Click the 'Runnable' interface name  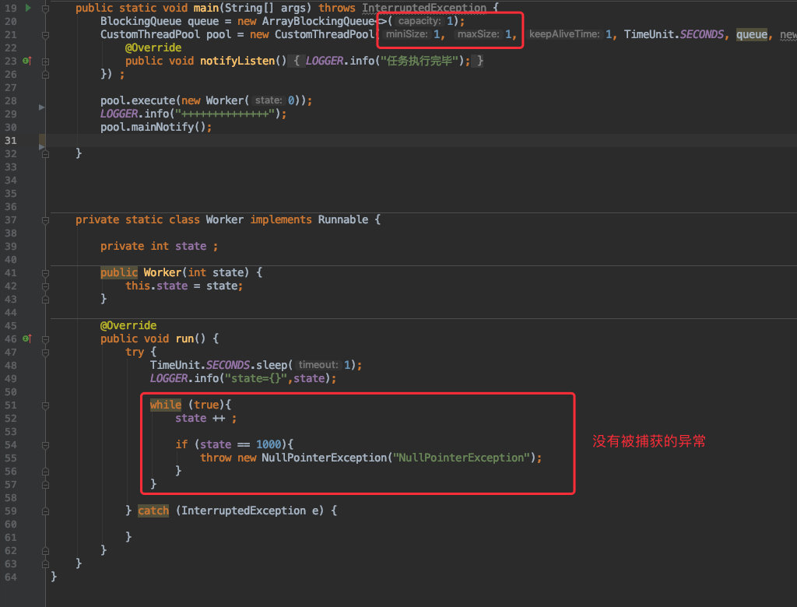pyautogui.click(x=343, y=219)
